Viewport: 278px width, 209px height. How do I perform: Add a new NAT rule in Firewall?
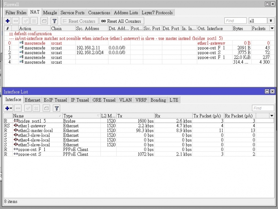[8, 21]
